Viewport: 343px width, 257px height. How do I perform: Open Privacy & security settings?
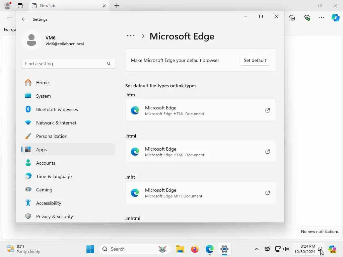(x=68, y=217)
